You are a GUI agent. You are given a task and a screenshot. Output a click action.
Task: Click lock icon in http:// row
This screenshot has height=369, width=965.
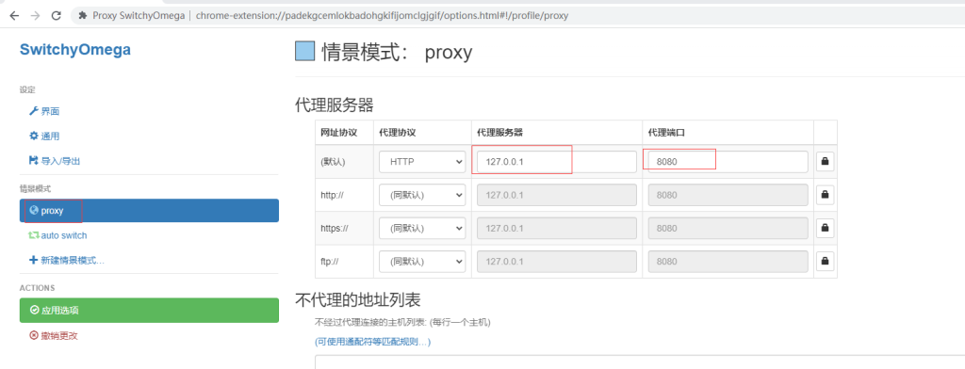(x=826, y=195)
